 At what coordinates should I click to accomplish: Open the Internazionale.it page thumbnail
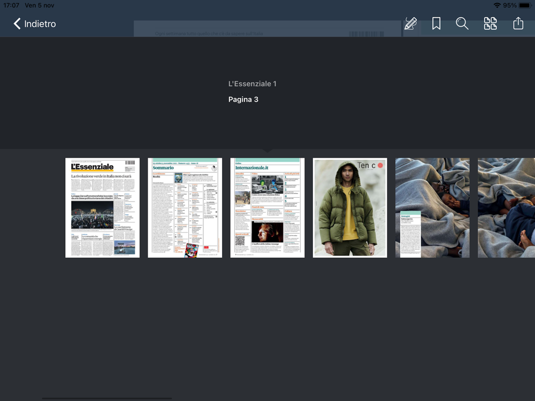267,207
